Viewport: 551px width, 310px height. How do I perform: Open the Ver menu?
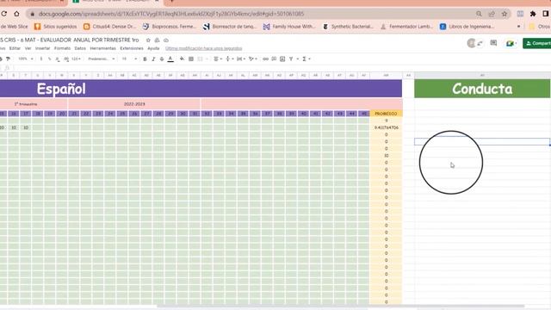pyautogui.click(x=28, y=48)
